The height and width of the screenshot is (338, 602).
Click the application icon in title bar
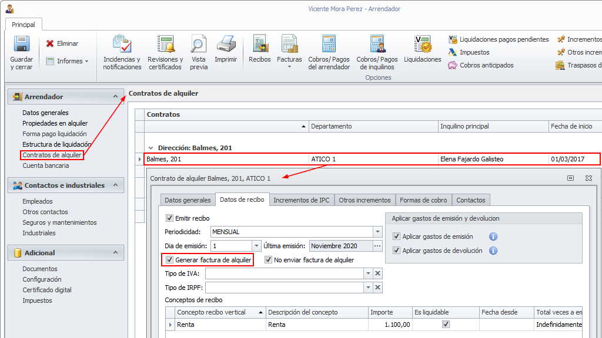(x=9, y=8)
